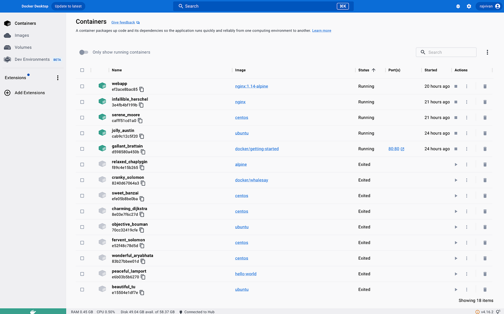Click the Containers icon in the sidebar
Image resolution: width=504 pixels, height=314 pixels.
(7, 23)
